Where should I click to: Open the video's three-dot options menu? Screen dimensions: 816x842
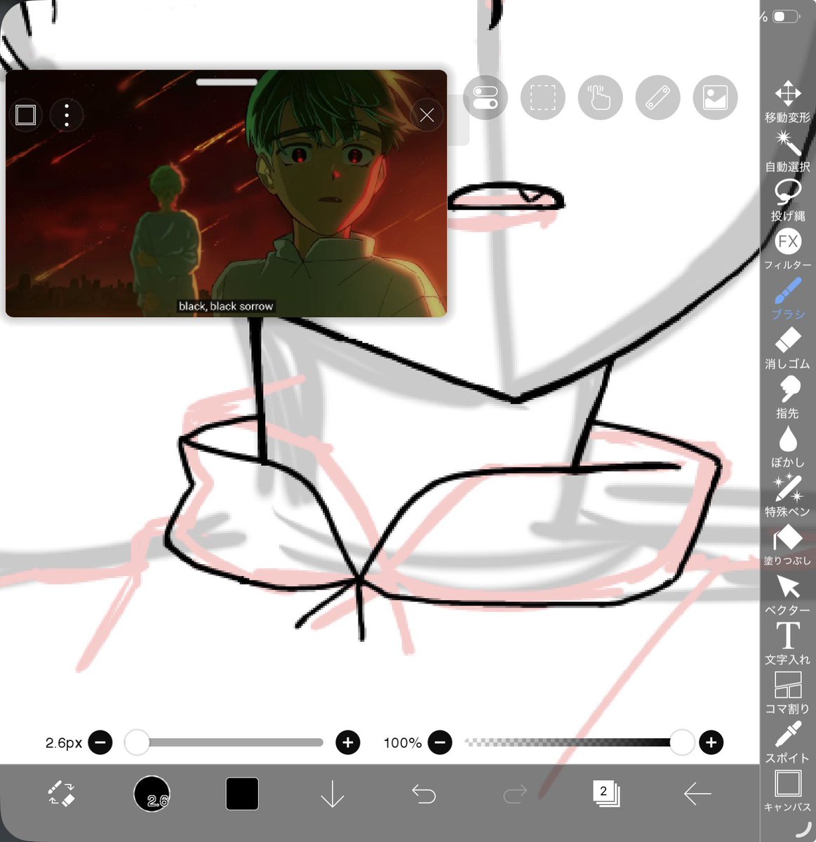click(x=67, y=114)
